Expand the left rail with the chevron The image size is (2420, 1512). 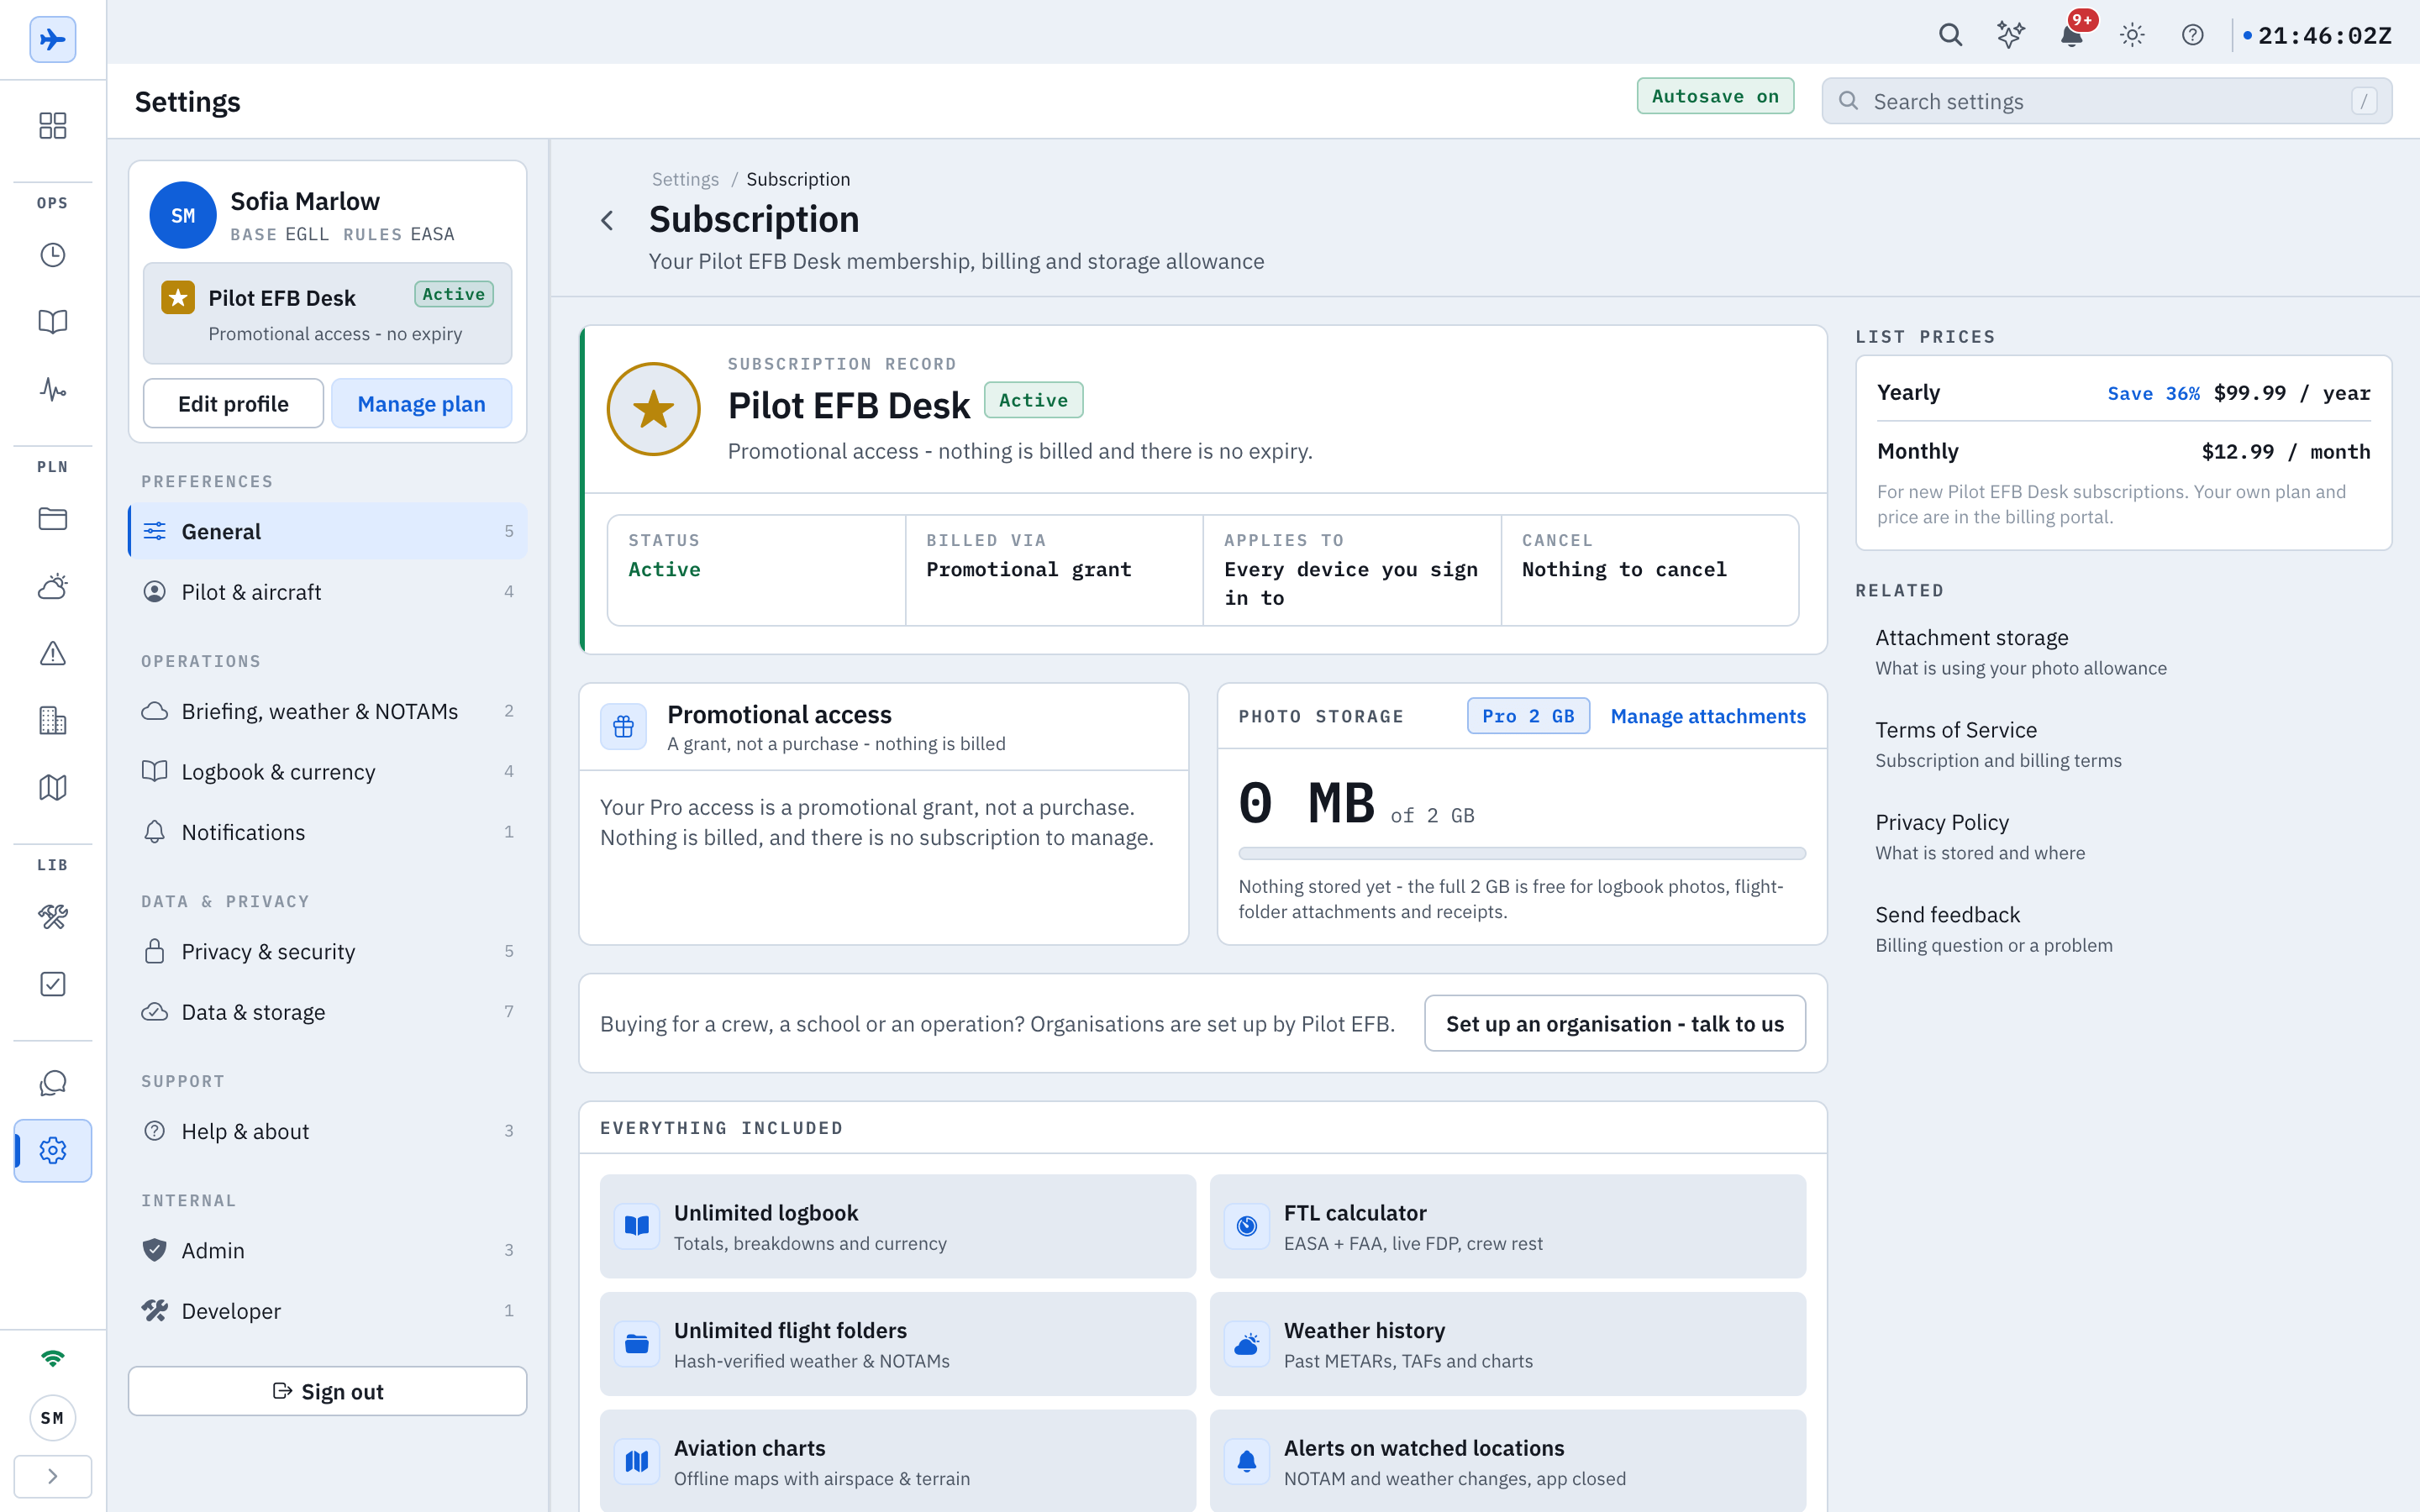[x=53, y=1476]
